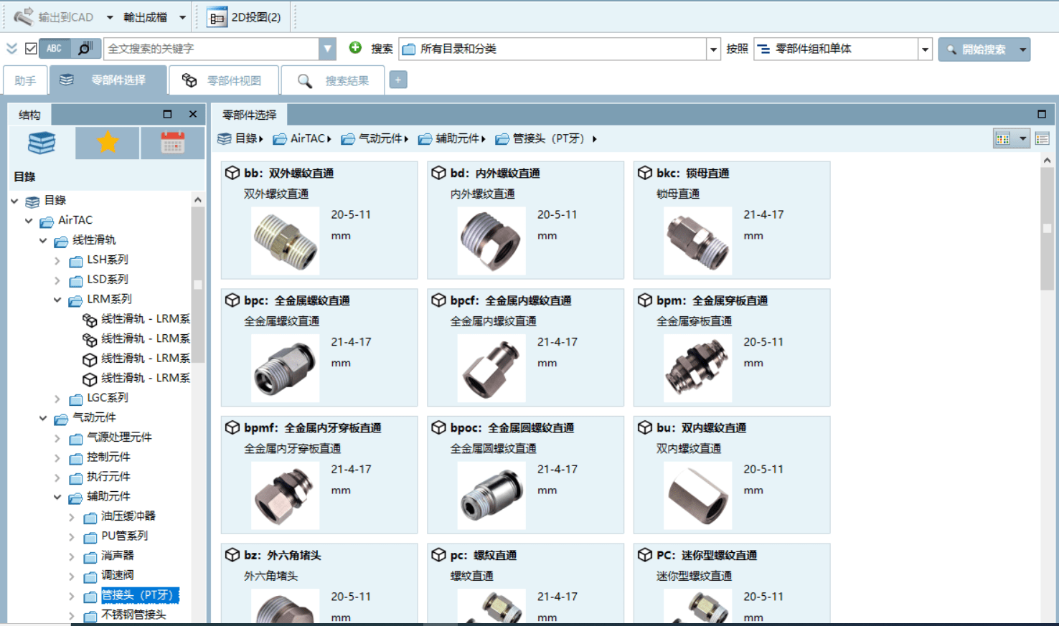The image size is (1059, 626).
Task: Open the 输出到CAD dropdown arrow
Action: (110, 17)
